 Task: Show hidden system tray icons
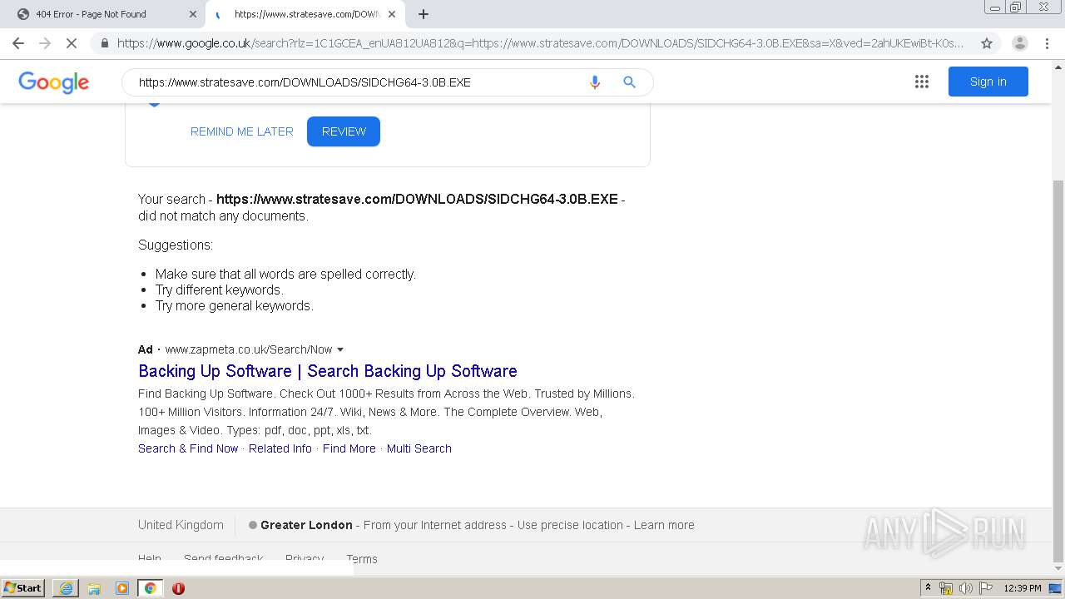928,588
